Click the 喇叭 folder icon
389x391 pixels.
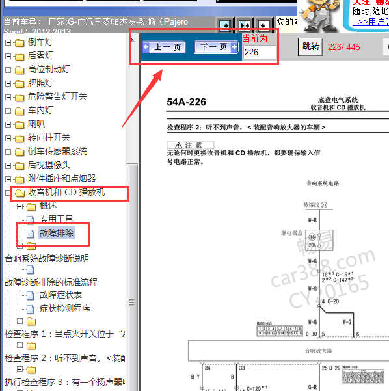tap(20, 124)
